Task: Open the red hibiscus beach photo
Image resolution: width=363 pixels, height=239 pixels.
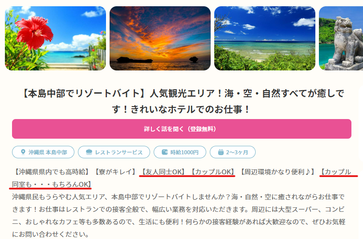Action: coord(55,38)
